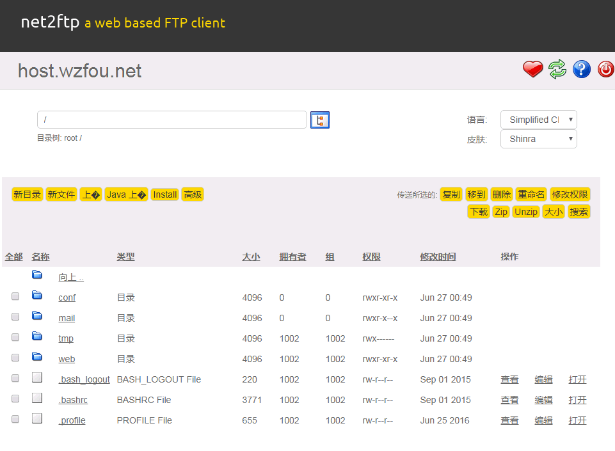Click the folder icon for web
Image resolution: width=615 pixels, height=451 pixels.
(37, 356)
